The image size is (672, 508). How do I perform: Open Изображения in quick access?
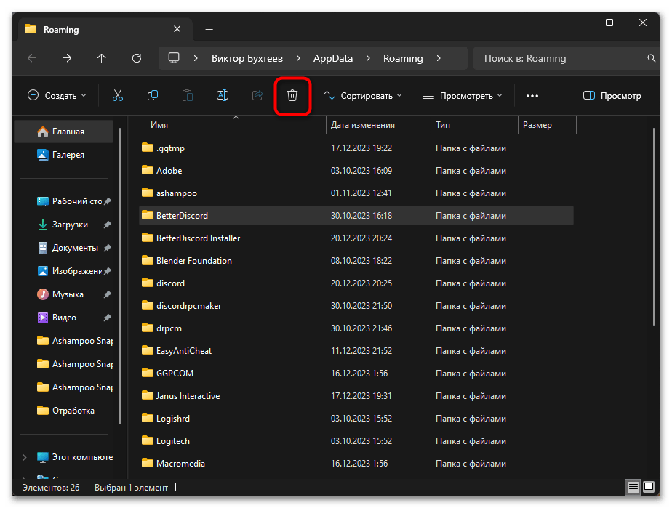pos(69,271)
